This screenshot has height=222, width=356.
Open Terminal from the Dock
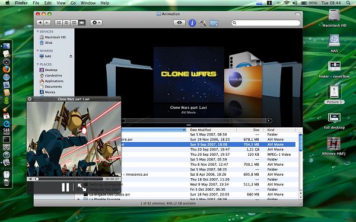click(x=7, y=139)
